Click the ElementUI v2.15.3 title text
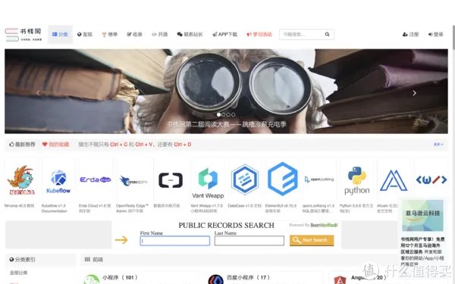The width and height of the screenshot is (455, 284). (x=281, y=208)
